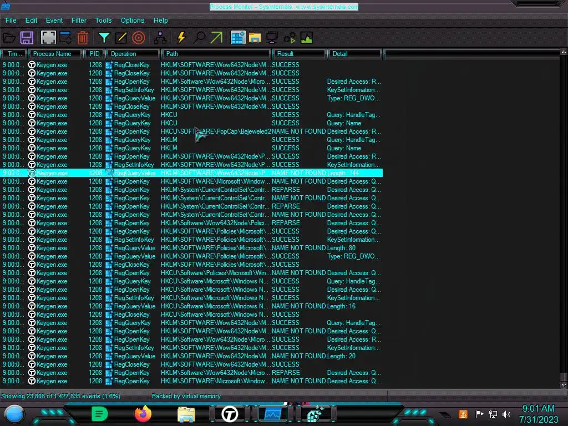Switch to the circled T app on the taskbar

230,414
